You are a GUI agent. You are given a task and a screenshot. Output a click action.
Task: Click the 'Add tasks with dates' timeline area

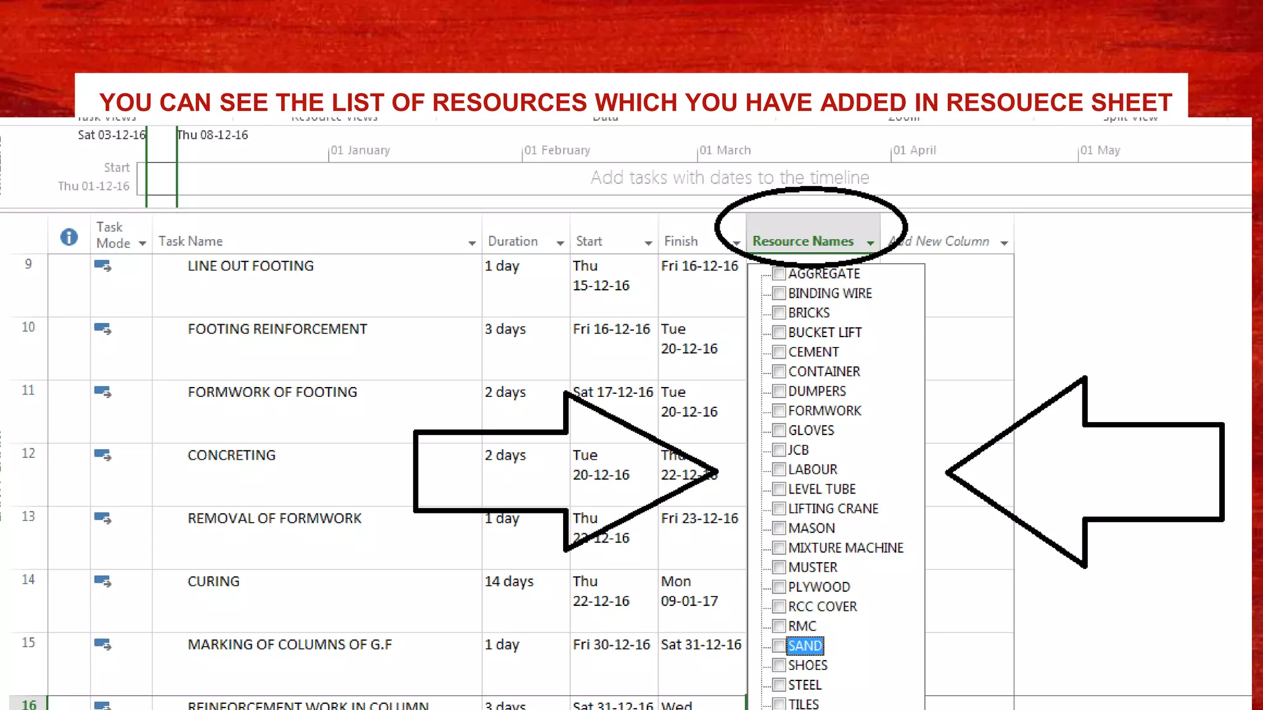pos(730,177)
